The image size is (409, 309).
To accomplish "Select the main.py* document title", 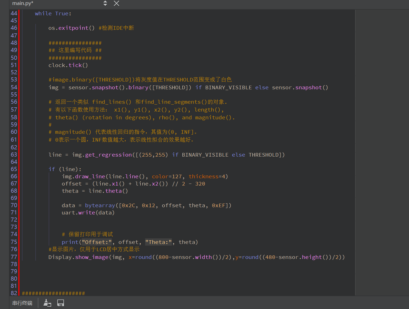I will [23, 3].
